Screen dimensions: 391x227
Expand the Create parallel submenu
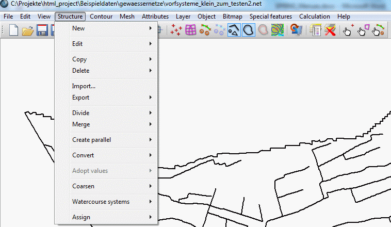106,140
